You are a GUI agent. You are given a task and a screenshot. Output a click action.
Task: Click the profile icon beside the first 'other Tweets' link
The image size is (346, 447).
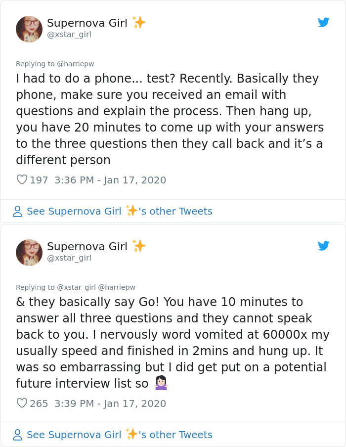click(17, 211)
